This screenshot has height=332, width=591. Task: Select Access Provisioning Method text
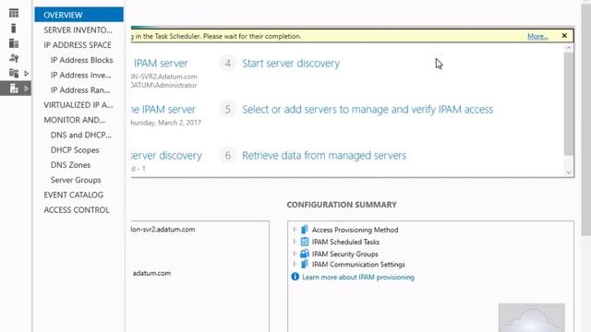coord(355,230)
